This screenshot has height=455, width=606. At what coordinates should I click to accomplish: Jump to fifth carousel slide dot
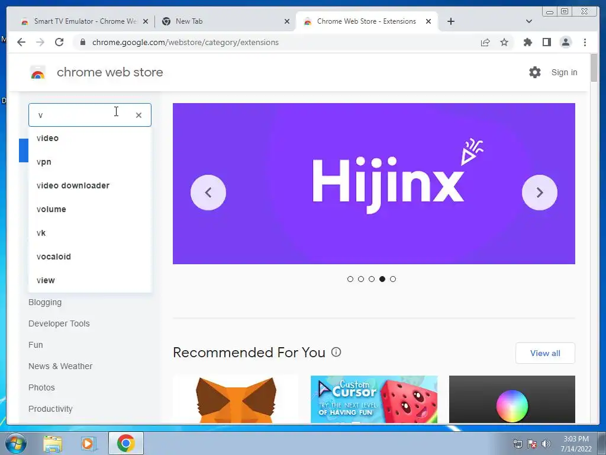click(393, 279)
